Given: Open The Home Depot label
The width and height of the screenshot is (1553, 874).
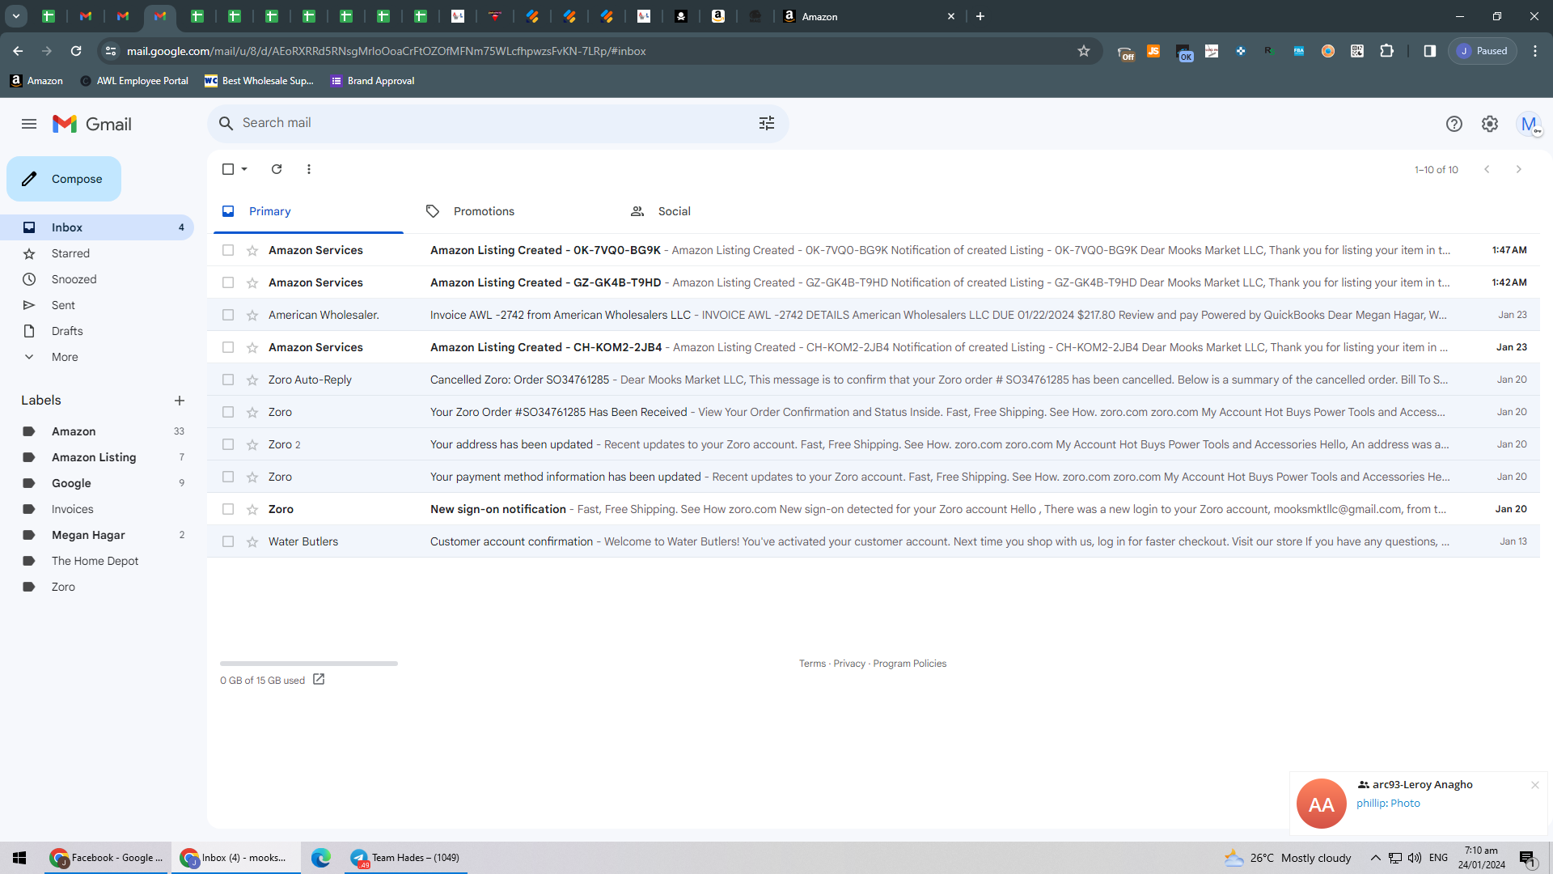Looking at the screenshot, I should click(x=97, y=561).
